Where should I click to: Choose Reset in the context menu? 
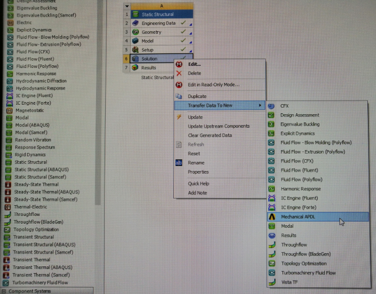194,154
